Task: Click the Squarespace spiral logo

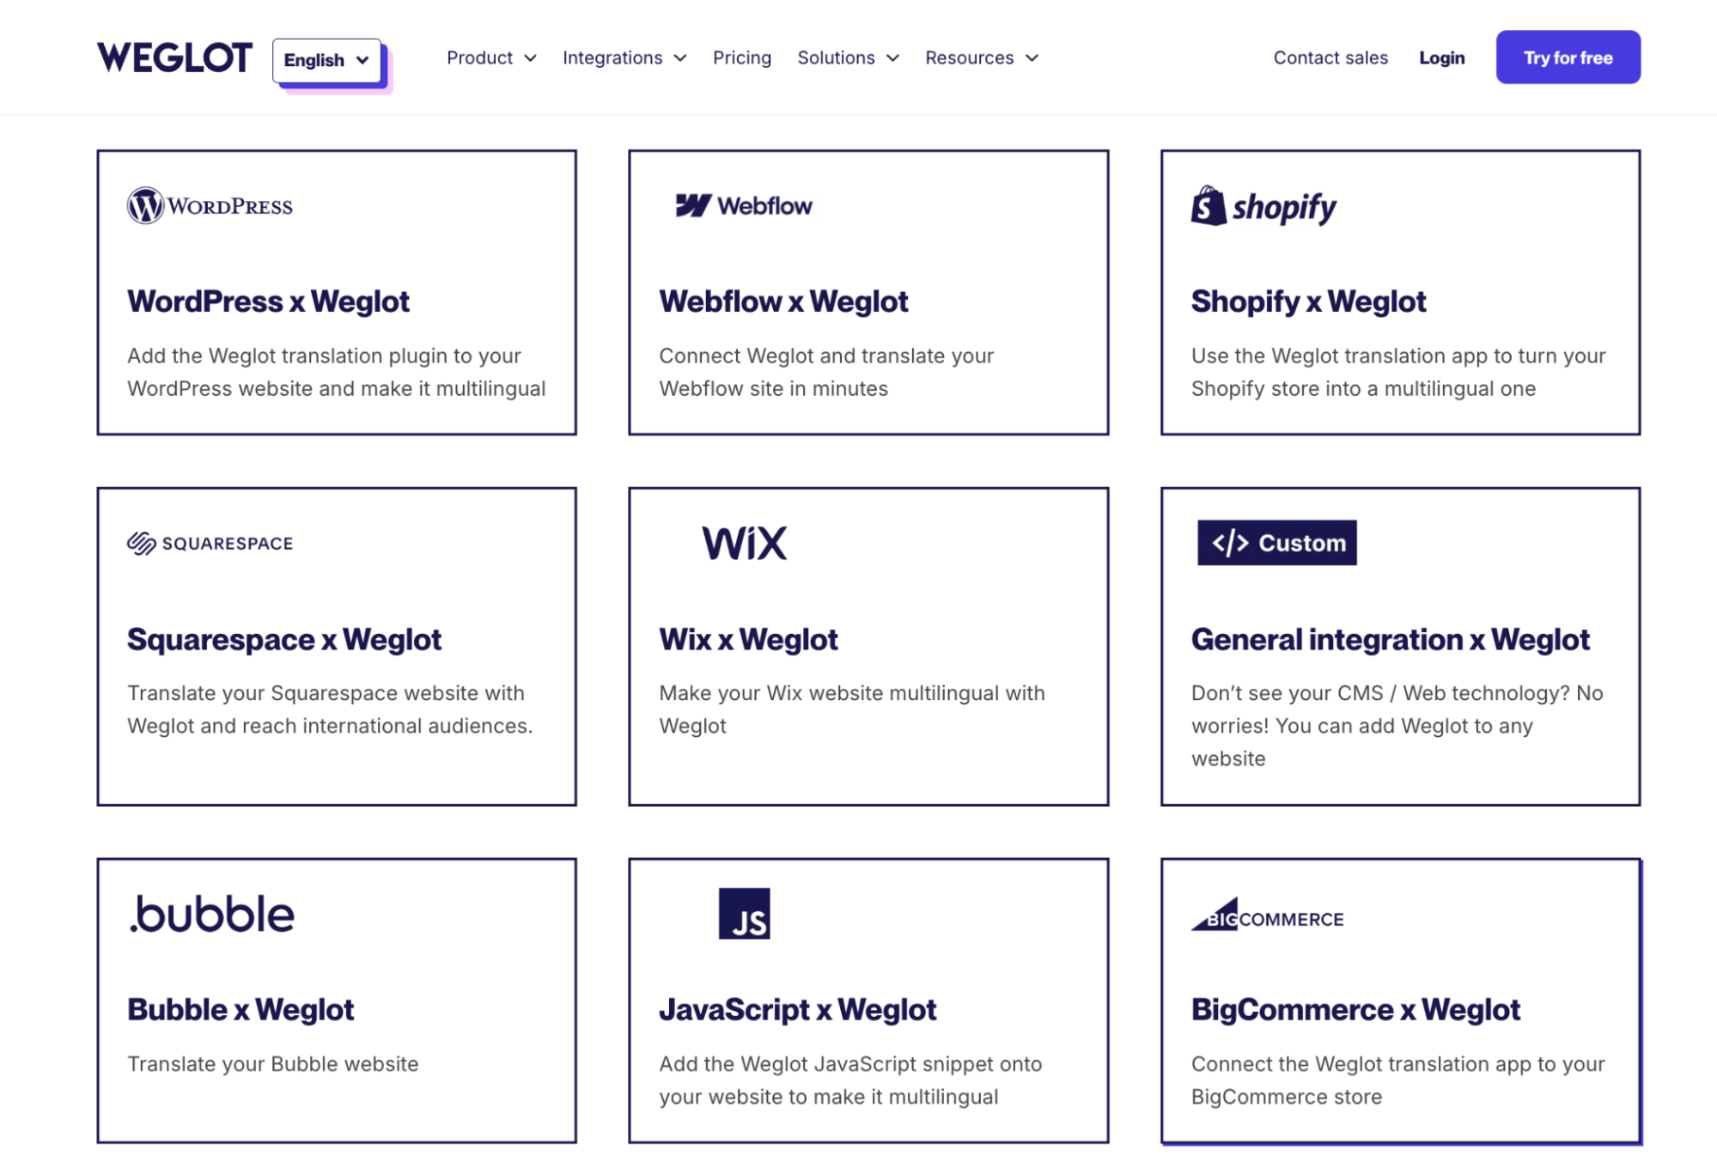Action: [x=140, y=542]
